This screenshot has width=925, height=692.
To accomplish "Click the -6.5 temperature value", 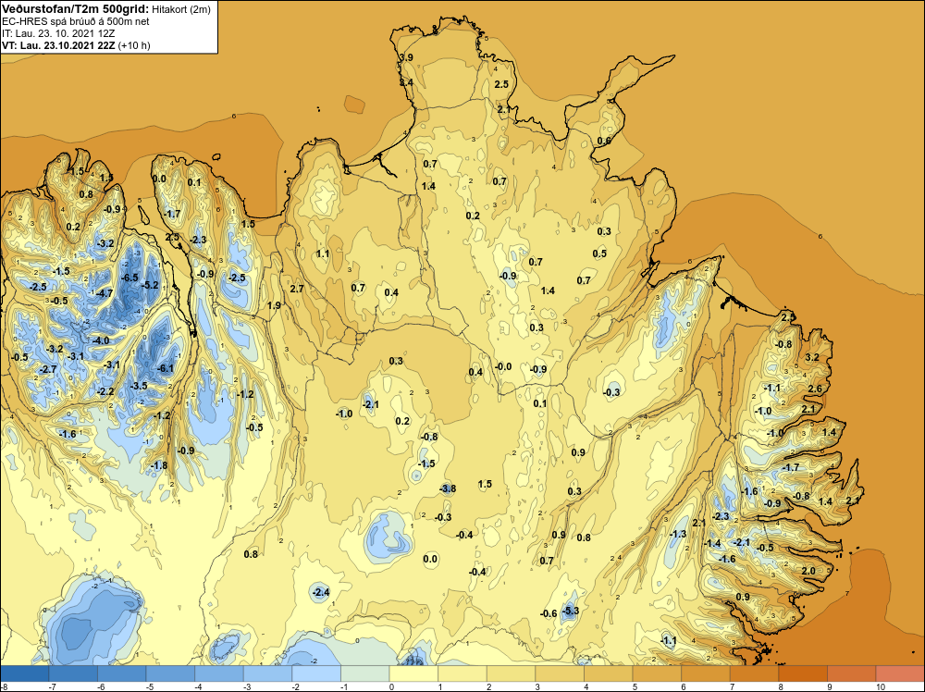I will [x=129, y=278].
